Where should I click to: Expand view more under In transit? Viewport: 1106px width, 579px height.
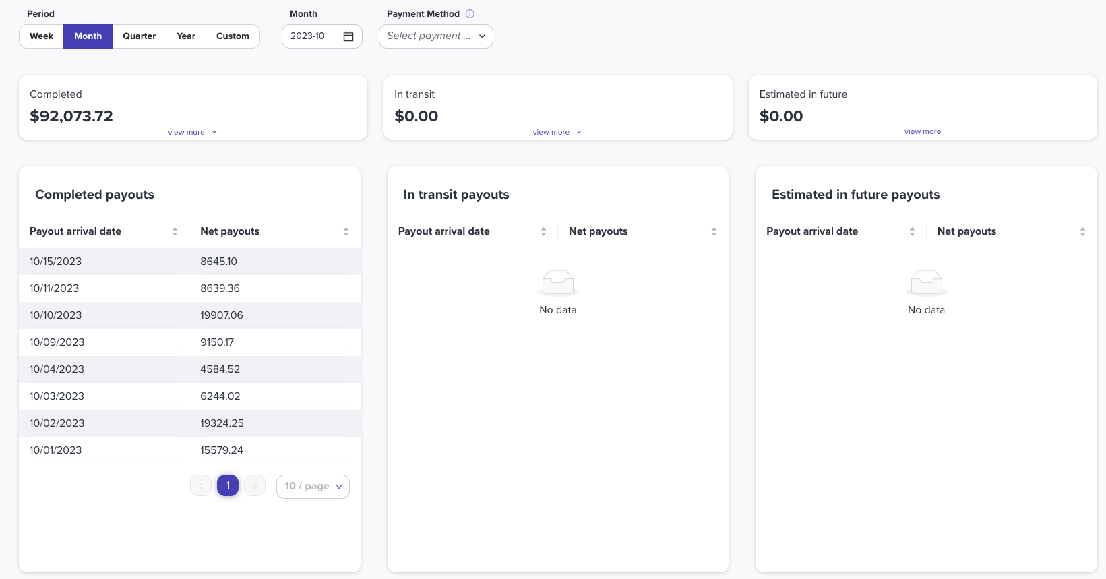[557, 132]
